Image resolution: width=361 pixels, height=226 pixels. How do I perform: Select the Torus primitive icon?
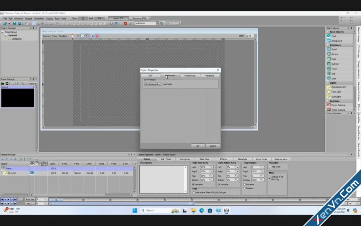coord(329,69)
